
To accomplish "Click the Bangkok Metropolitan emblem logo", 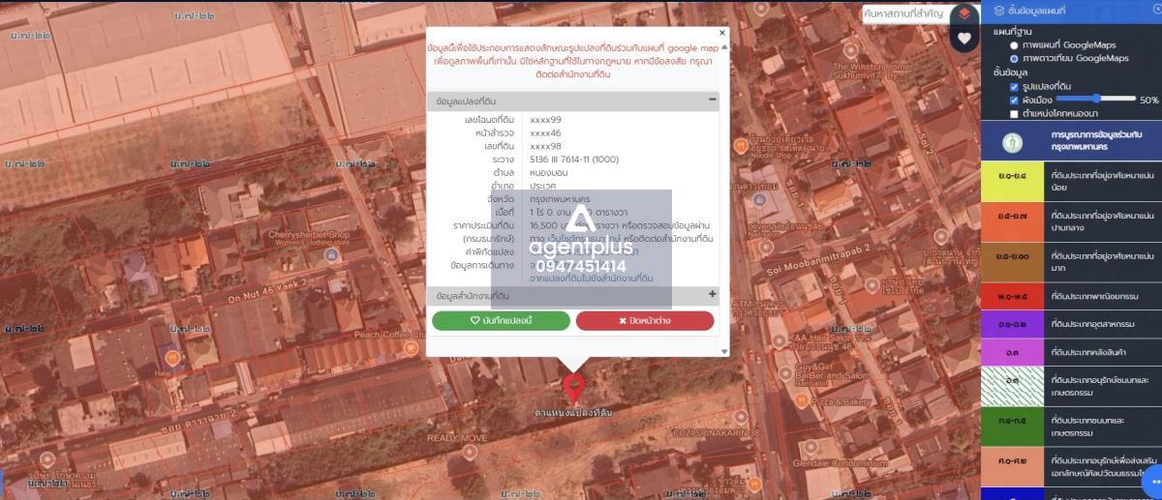I will [1013, 144].
